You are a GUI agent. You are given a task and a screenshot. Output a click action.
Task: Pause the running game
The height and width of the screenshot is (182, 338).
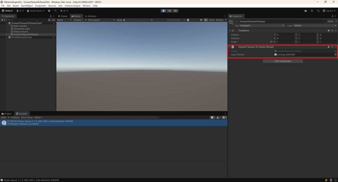[x=169, y=11]
